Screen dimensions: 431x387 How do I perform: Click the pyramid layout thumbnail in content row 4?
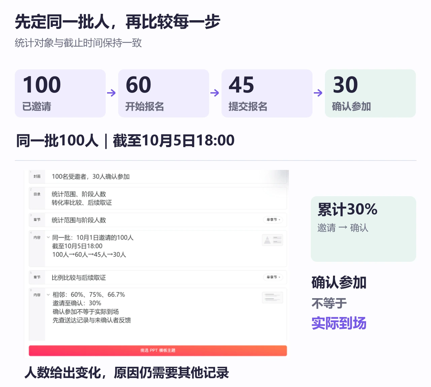tap(272, 240)
